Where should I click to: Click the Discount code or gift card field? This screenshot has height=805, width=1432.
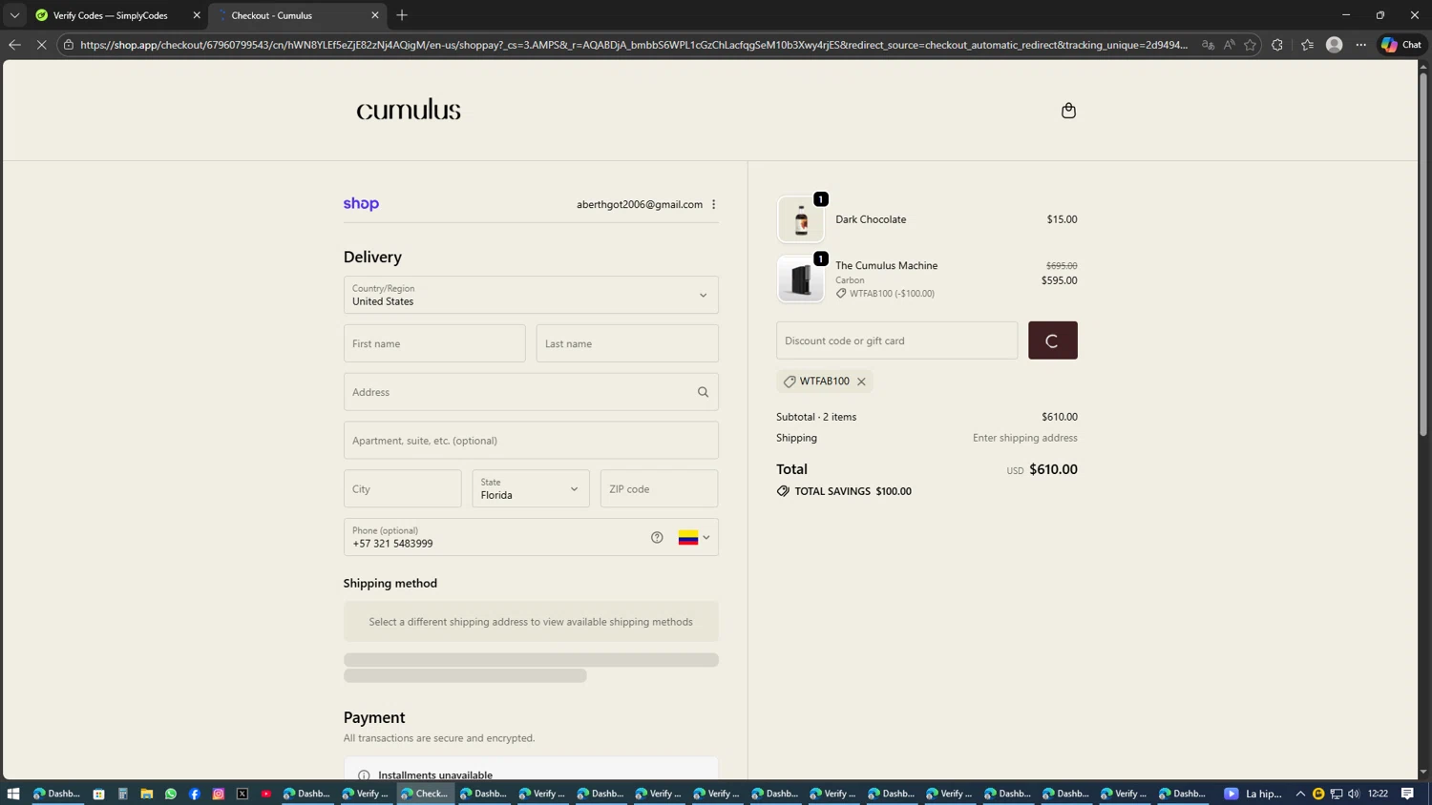pyautogui.click(x=896, y=341)
